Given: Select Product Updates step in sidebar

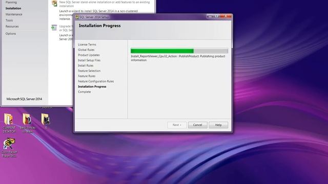Looking at the screenshot, I should tap(89, 55).
